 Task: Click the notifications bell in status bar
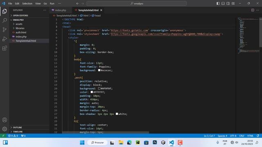258,136
